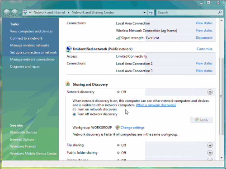View status of Local Area Connection

[x=204, y=23]
